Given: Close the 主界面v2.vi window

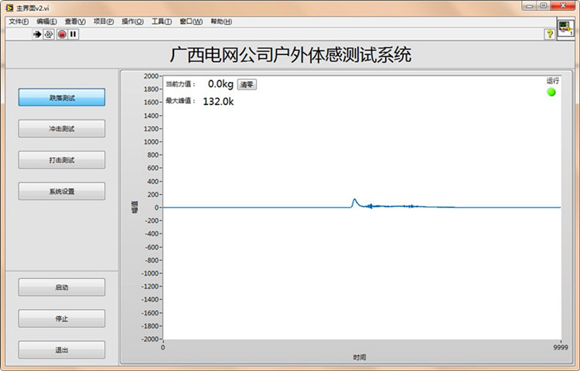Looking at the screenshot, I should tap(562, 5).
